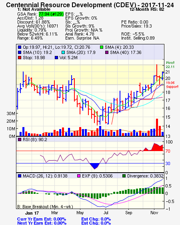
Task: Click the 'Proj Growth: N/A %' text
Action: (84, 30)
